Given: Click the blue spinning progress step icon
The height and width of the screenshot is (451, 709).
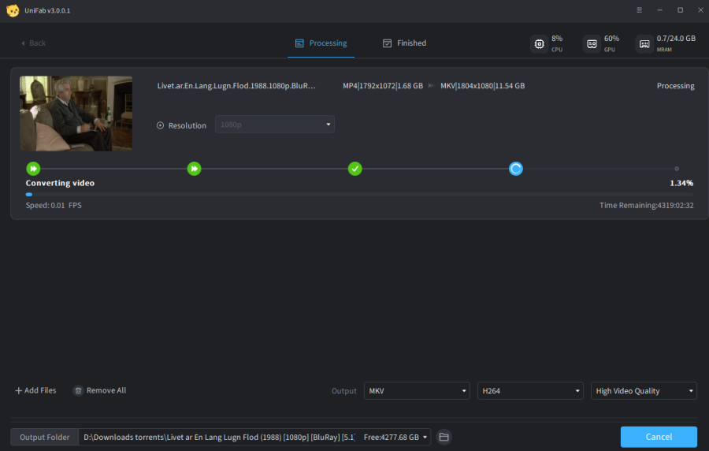Looking at the screenshot, I should 516,169.
